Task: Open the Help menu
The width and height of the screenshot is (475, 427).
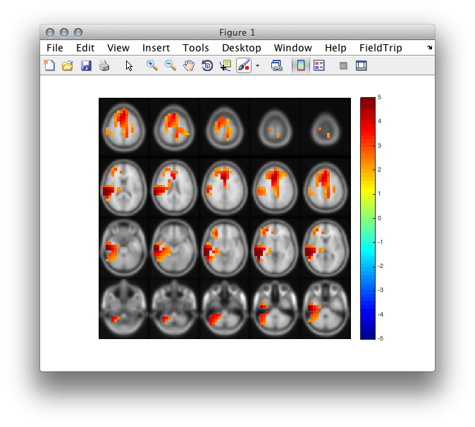Action: tap(335, 48)
